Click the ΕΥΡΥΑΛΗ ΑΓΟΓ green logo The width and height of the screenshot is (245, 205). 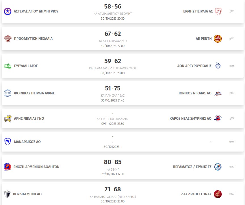click(8, 66)
